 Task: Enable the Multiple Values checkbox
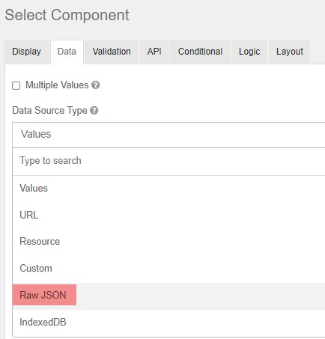[16, 85]
